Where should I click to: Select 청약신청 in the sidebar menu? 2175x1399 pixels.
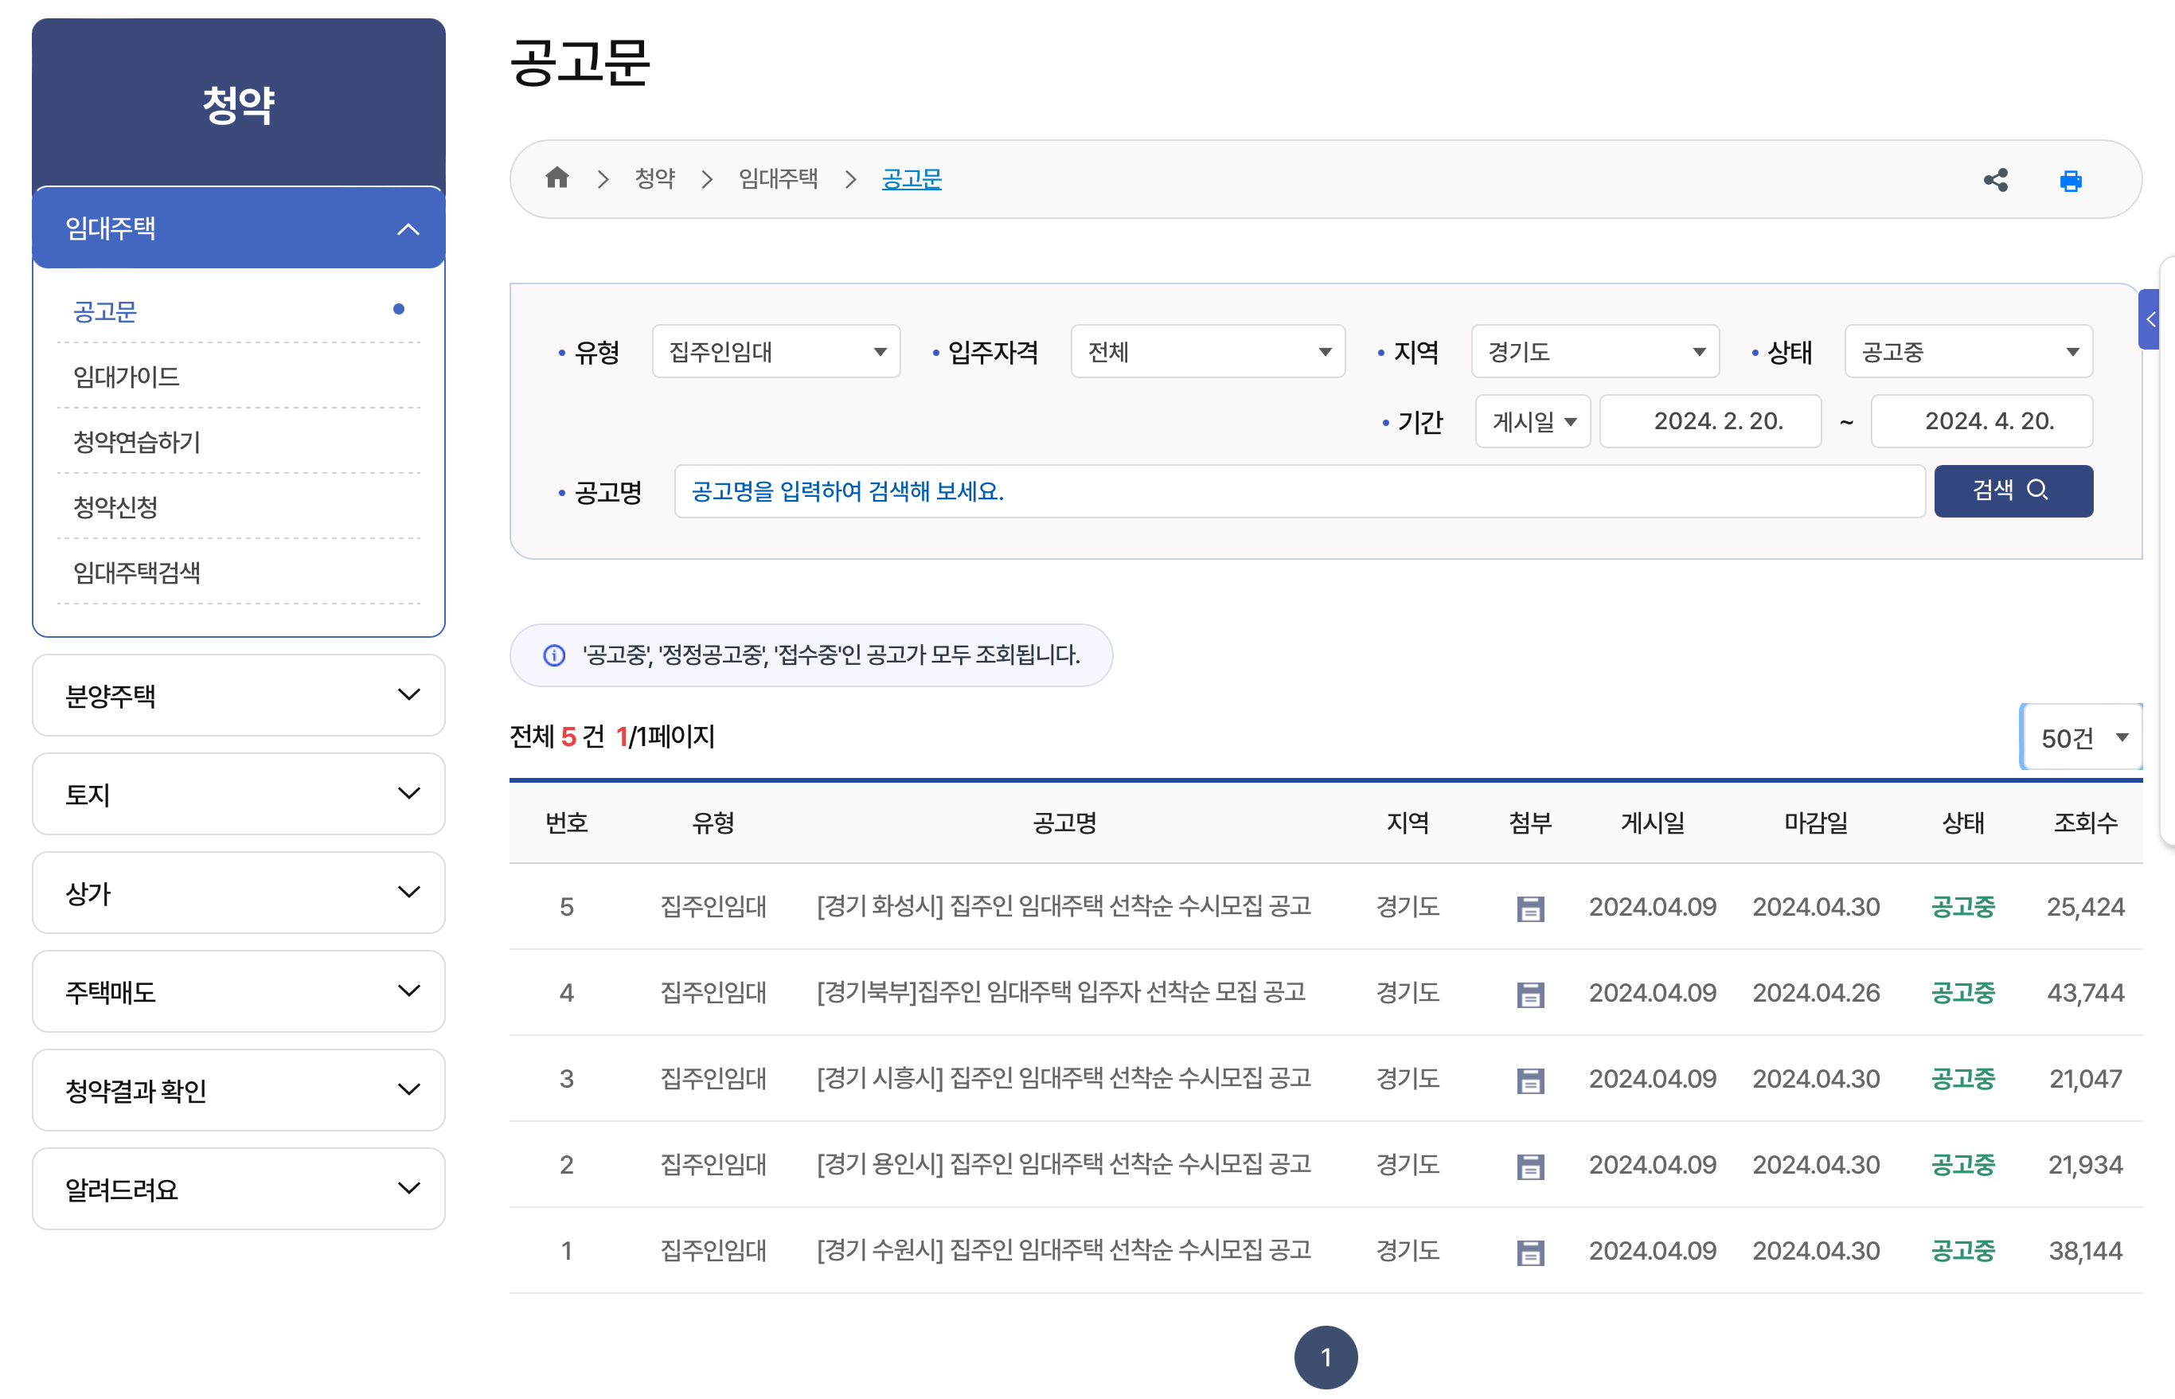point(115,507)
